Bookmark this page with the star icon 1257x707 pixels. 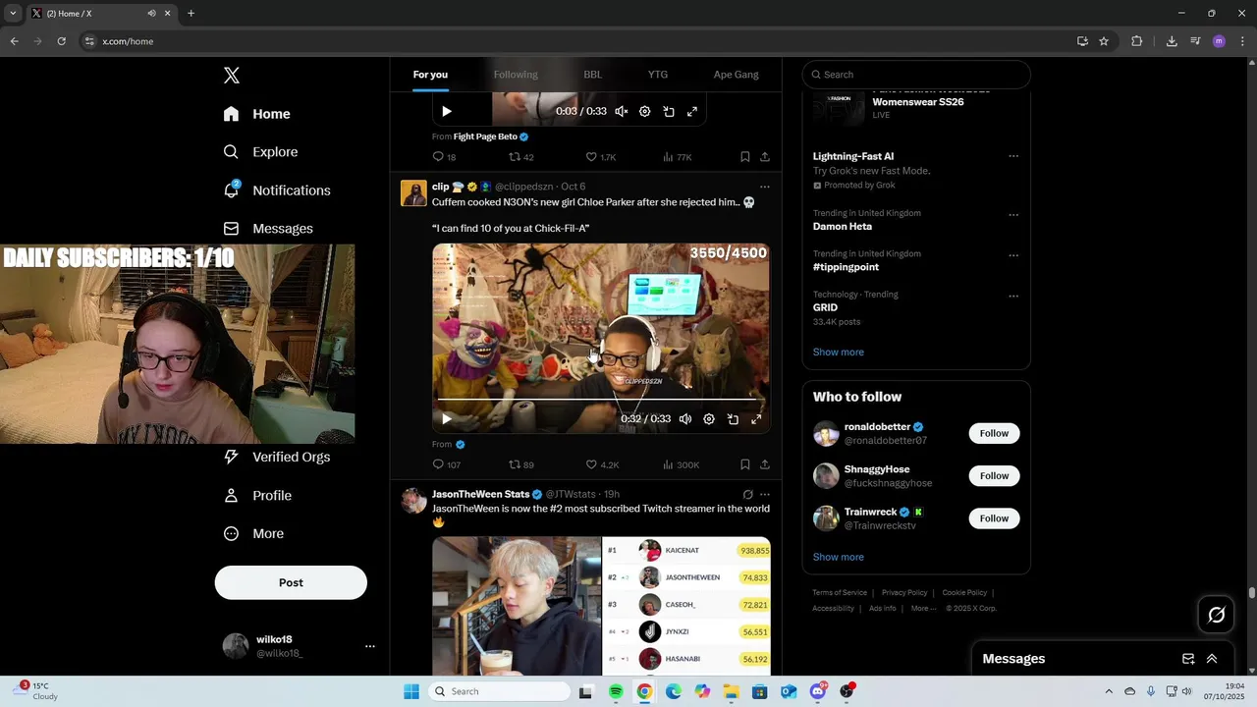(x=1104, y=41)
